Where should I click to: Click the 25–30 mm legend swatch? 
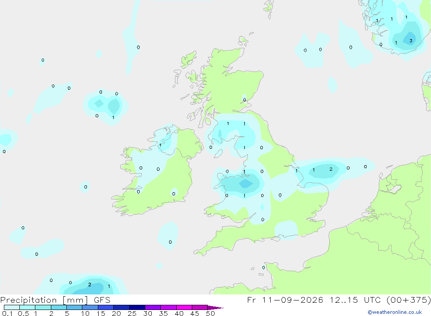137,307
